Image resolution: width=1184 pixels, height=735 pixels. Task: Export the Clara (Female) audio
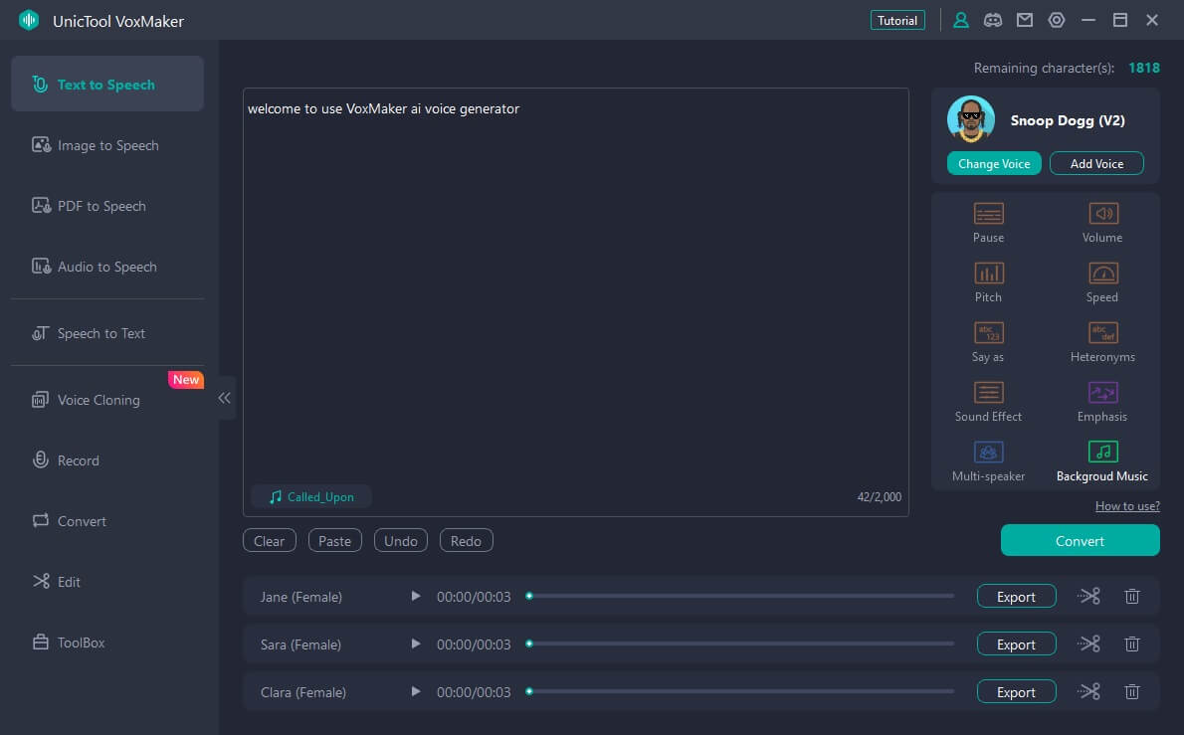(1016, 691)
